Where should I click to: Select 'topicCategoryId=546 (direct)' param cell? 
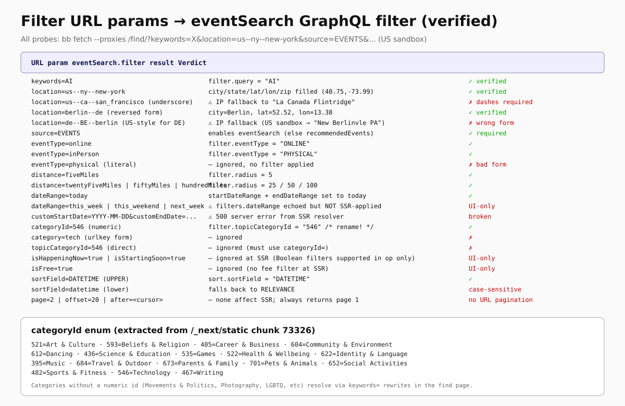[x=84, y=248]
